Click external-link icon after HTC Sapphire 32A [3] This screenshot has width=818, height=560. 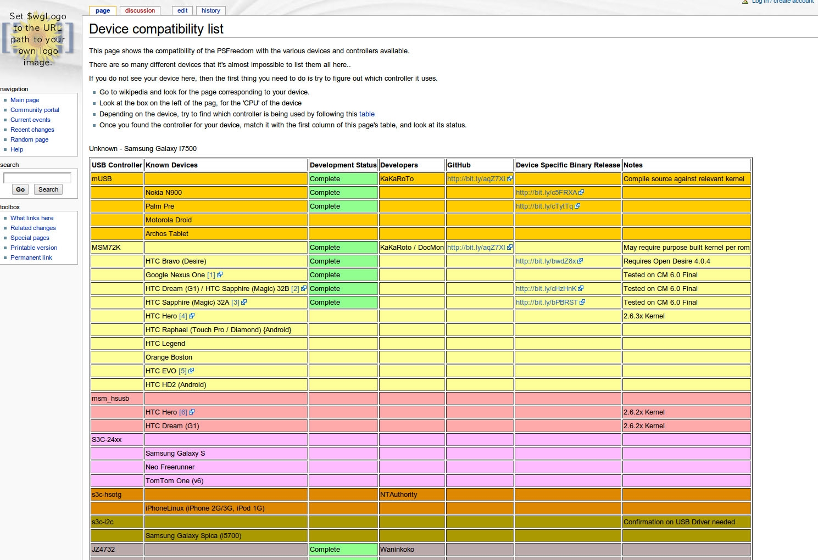[244, 303]
